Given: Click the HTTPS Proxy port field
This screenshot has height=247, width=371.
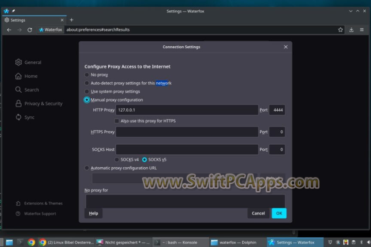Looking at the screenshot, I should coord(277,132).
